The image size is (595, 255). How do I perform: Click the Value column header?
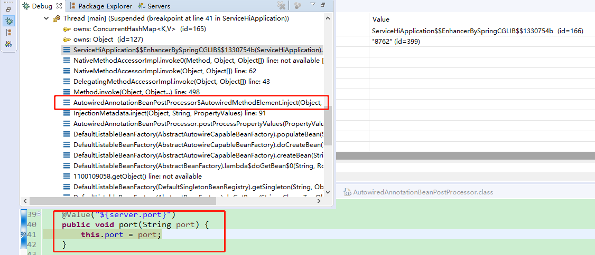[x=381, y=19]
